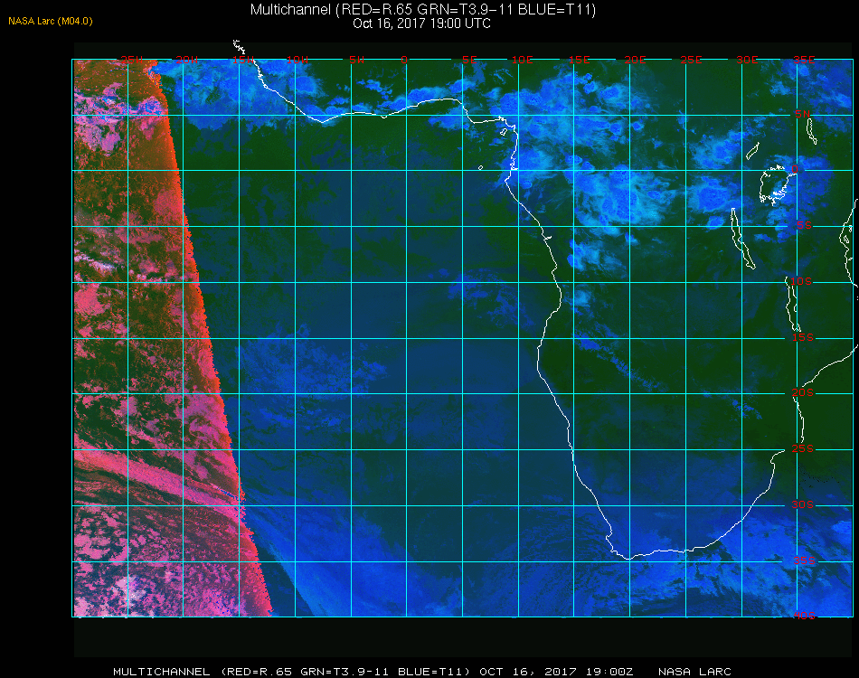This screenshot has height=678, width=859.
Task: Click the '10W' longitude label
Action: click(297, 59)
